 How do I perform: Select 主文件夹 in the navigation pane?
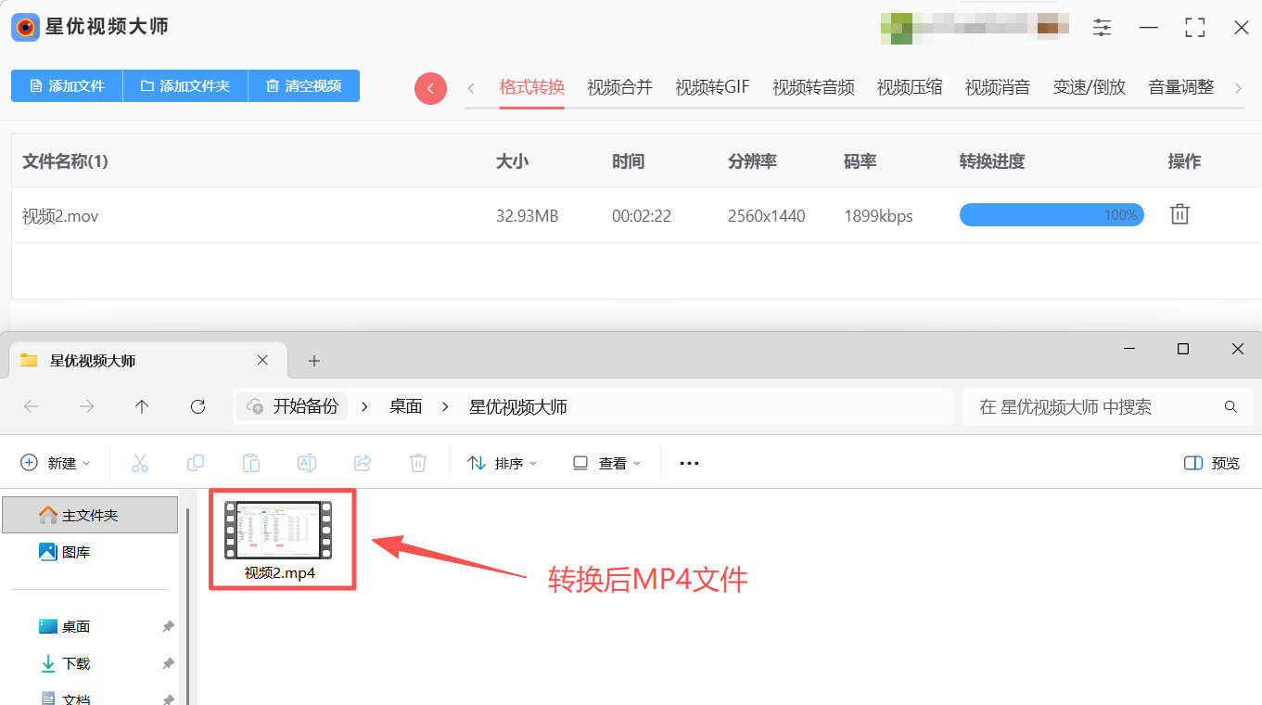click(x=90, y=515)
